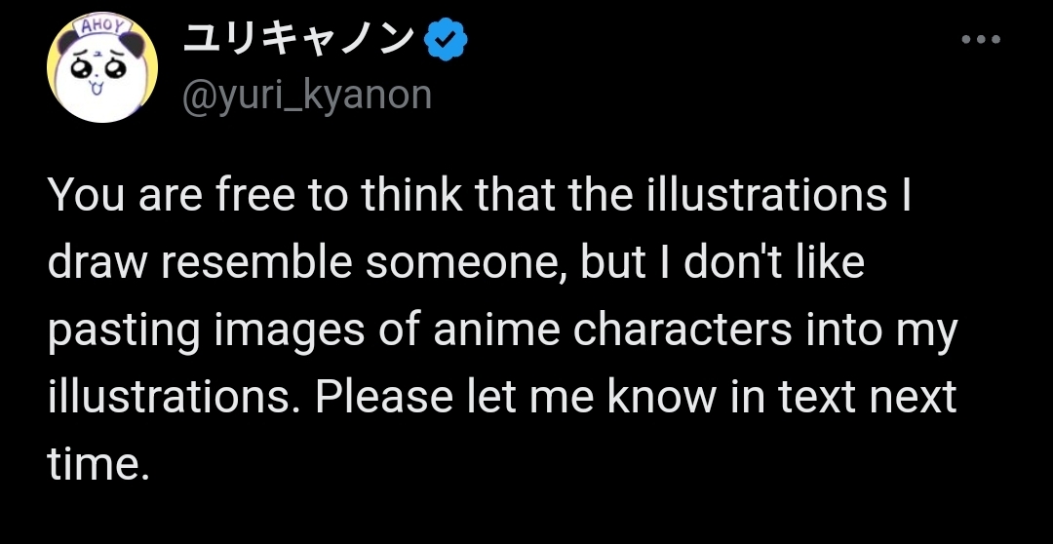Open the three-dot more options menu
Screen dimensions: 1053x544
pos(980,41)
